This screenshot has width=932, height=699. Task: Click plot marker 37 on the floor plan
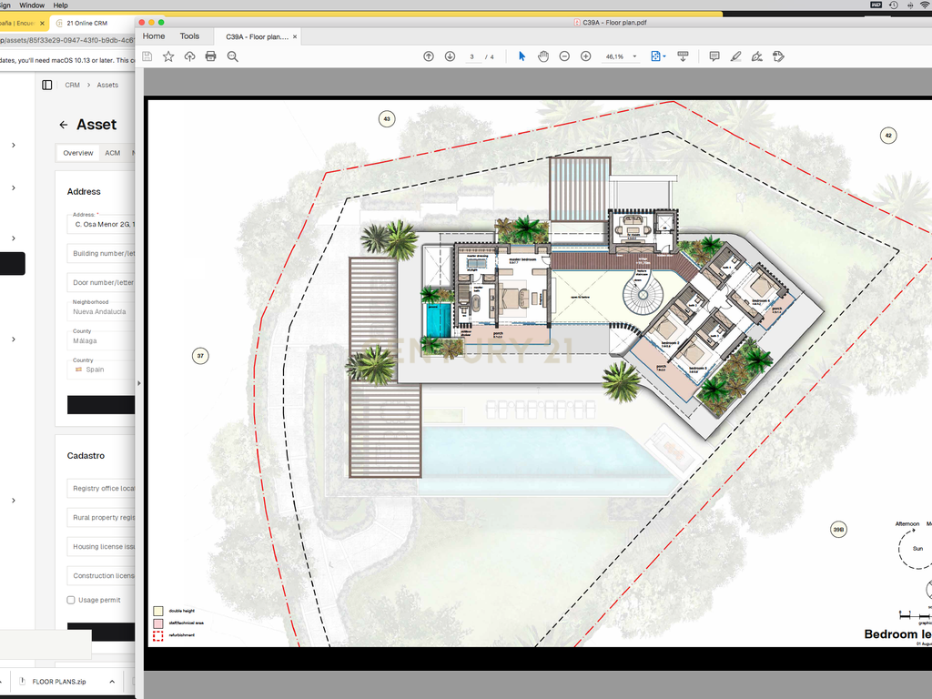200,356
